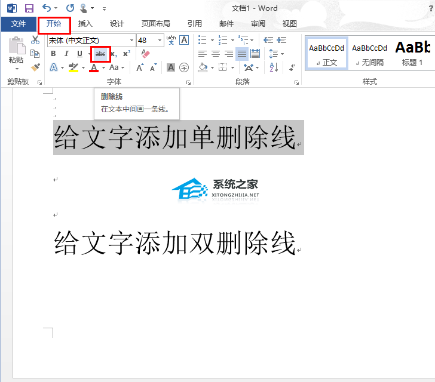Toggle Italic formatting
The height and width of the screenshot is (382, 435).
point(66,54)
